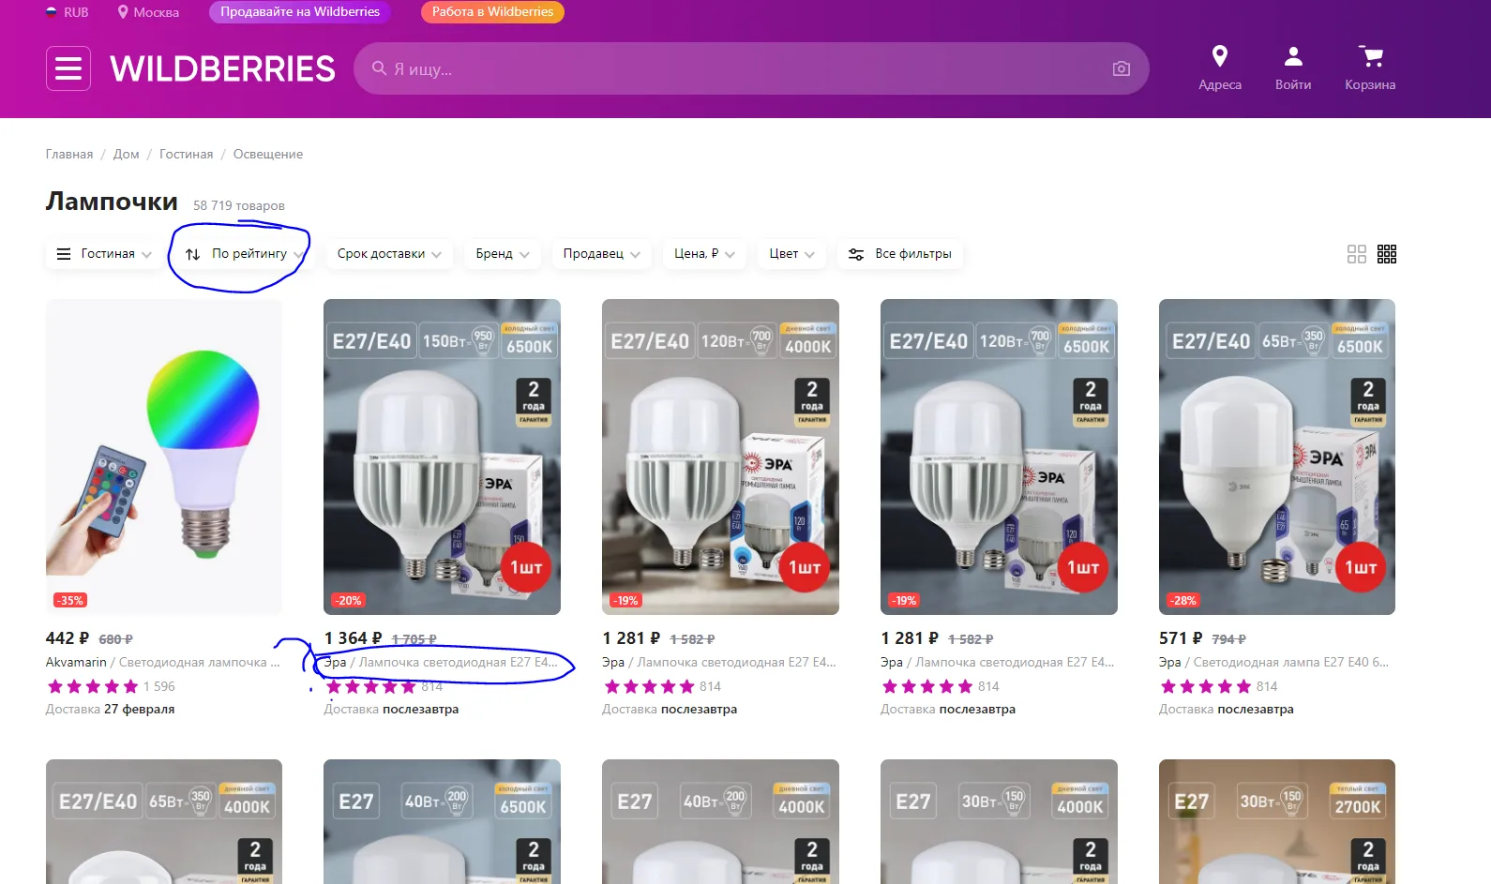This screenshot has width=1491, height=884.
Task: Expand the Бренд filter dropdown
Action: [x=502, y=254]
